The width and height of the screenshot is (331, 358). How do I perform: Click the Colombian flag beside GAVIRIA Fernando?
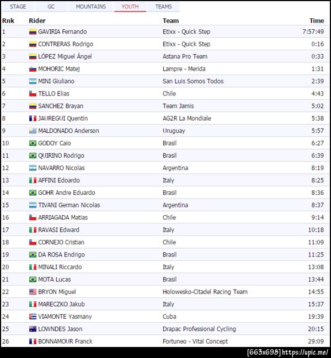click(33, 32)
